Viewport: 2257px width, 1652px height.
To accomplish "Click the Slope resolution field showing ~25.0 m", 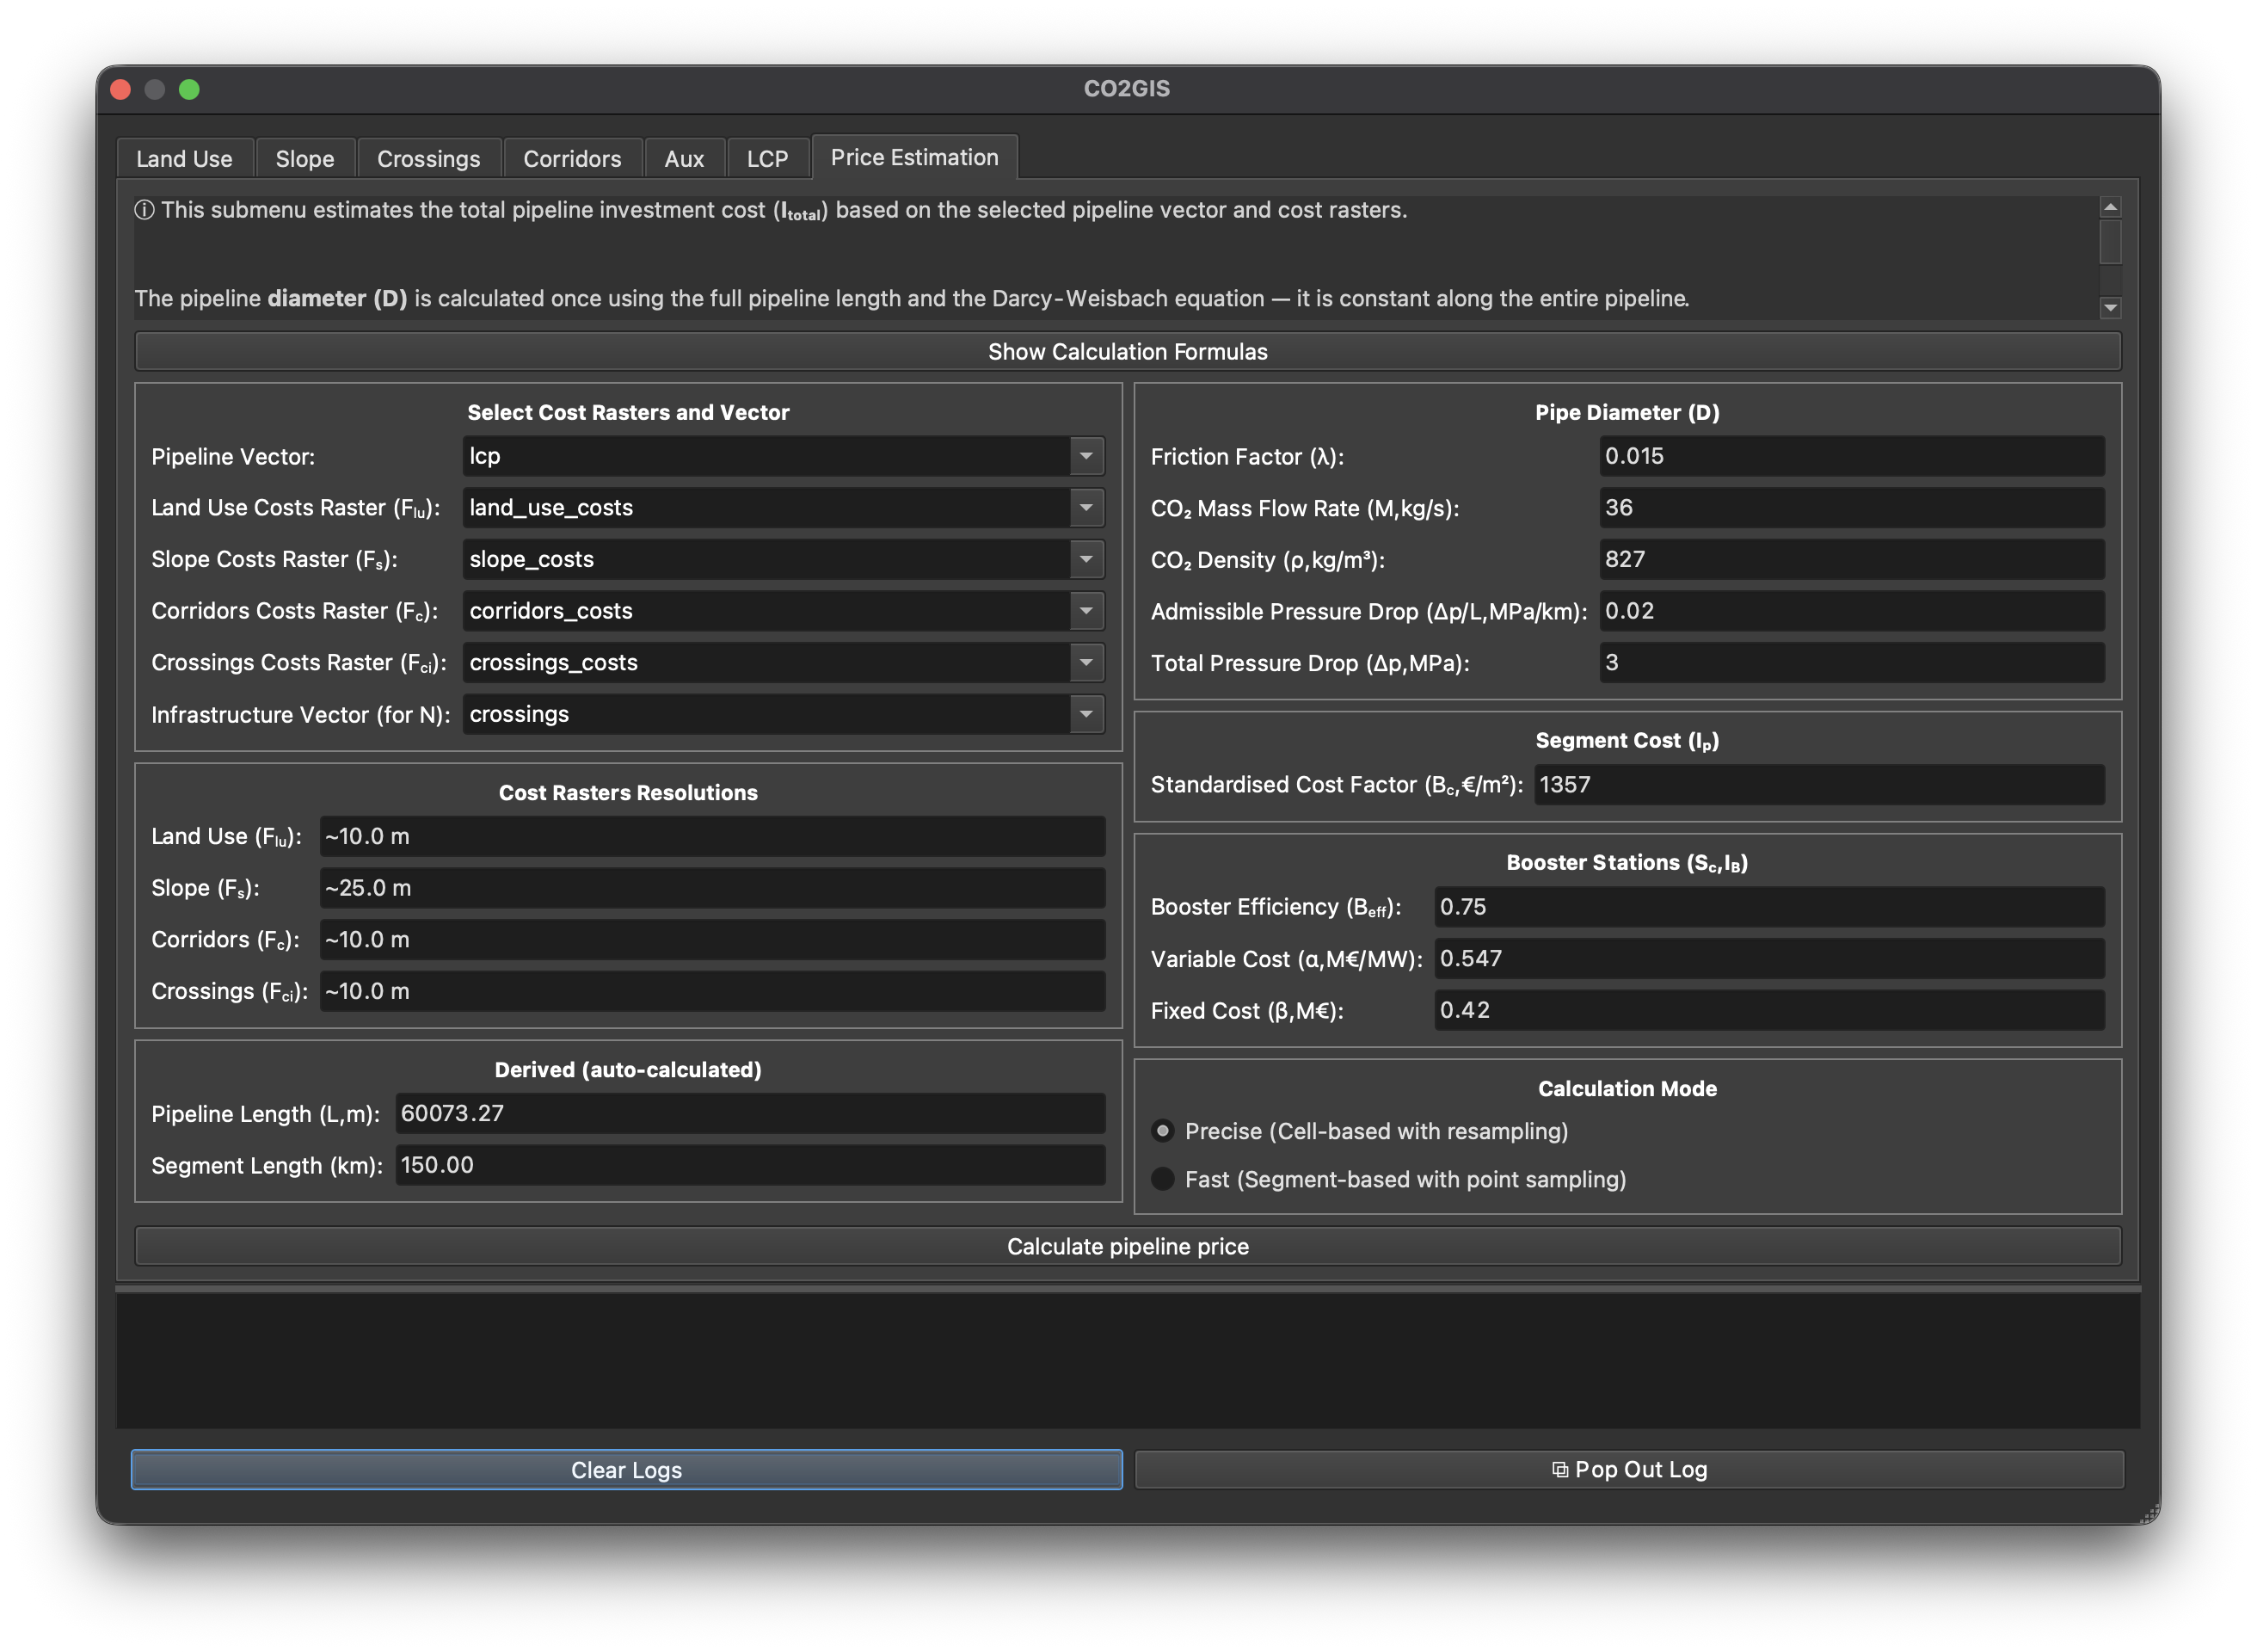I will [x=711, y=888].
